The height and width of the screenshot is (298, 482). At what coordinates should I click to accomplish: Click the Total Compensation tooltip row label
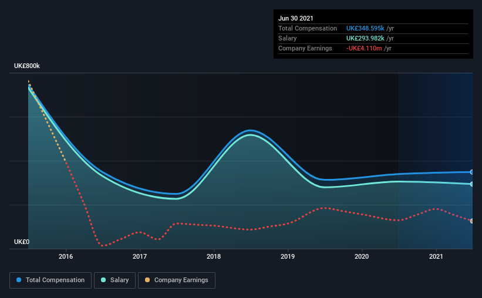point(308,28)
